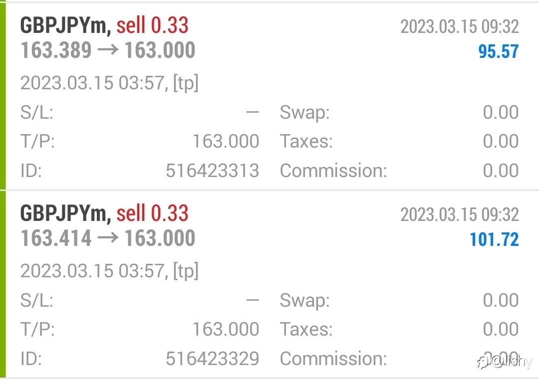
Task: Select the first trade's close time 2023.03.15 09:32
Action: pyautogui.click(x=459, y=27)
